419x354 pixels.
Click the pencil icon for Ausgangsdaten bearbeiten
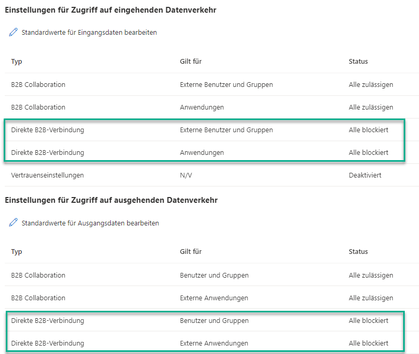[13, 223]
